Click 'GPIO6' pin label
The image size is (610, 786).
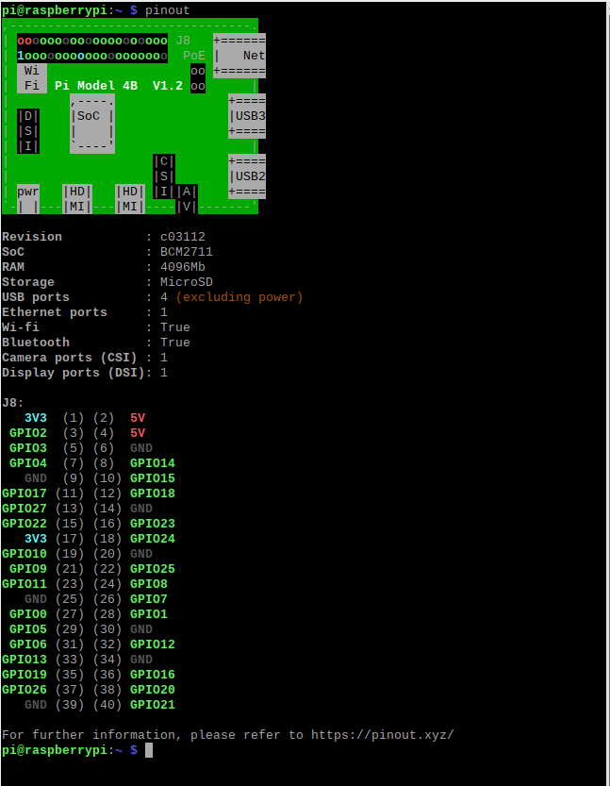28,644
